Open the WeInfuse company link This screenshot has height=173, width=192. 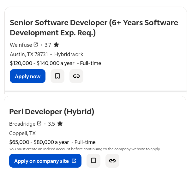(21, 45)
